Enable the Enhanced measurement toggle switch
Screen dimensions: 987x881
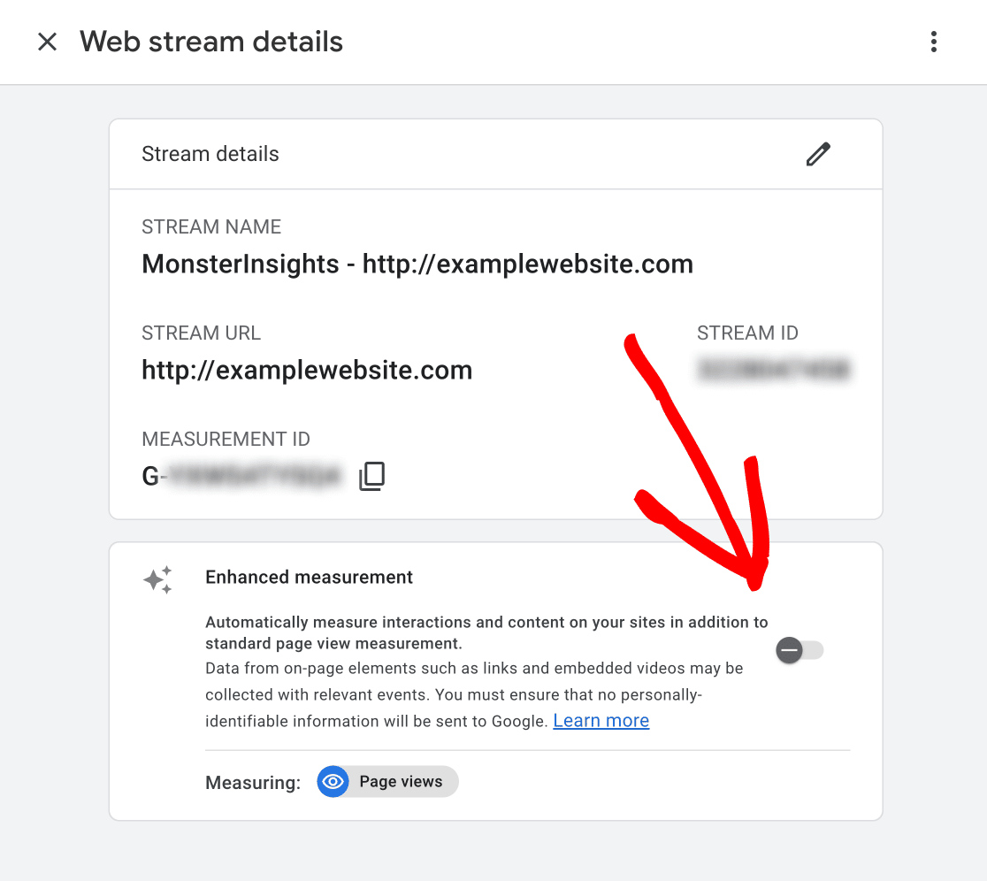[800, 651]
